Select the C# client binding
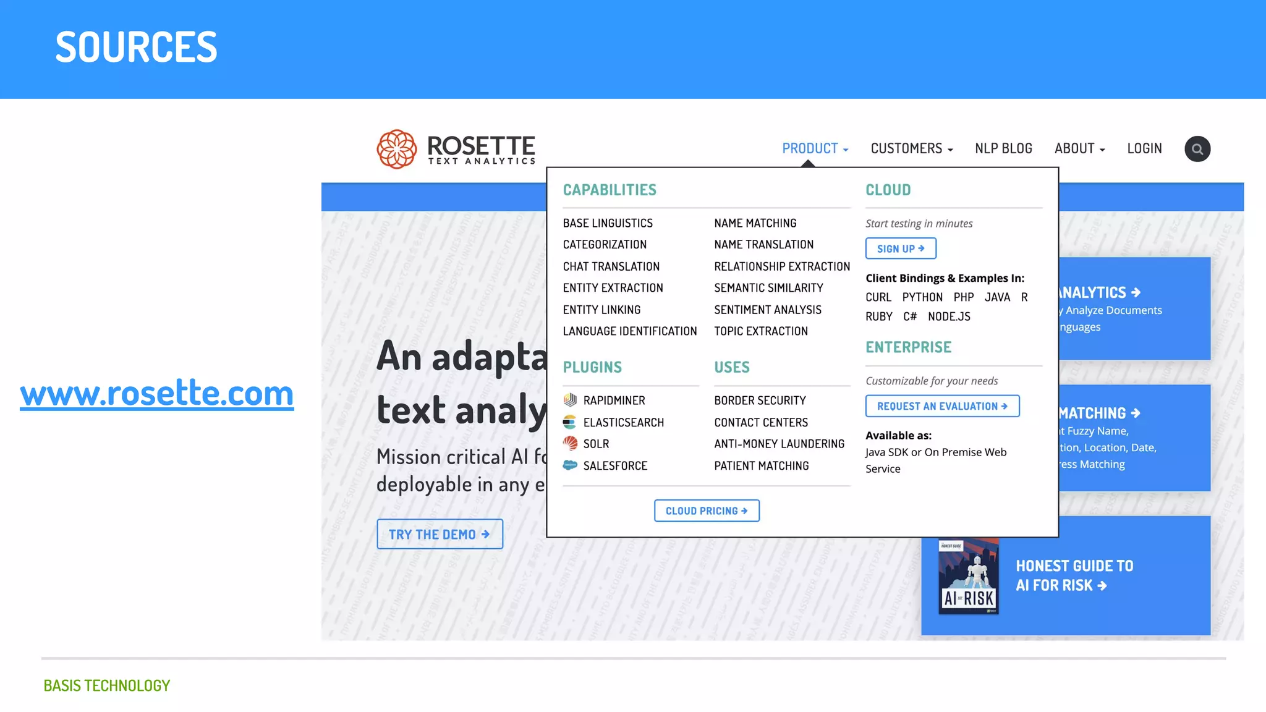This screenshot has width=1266, height=712. coord(910,316)
